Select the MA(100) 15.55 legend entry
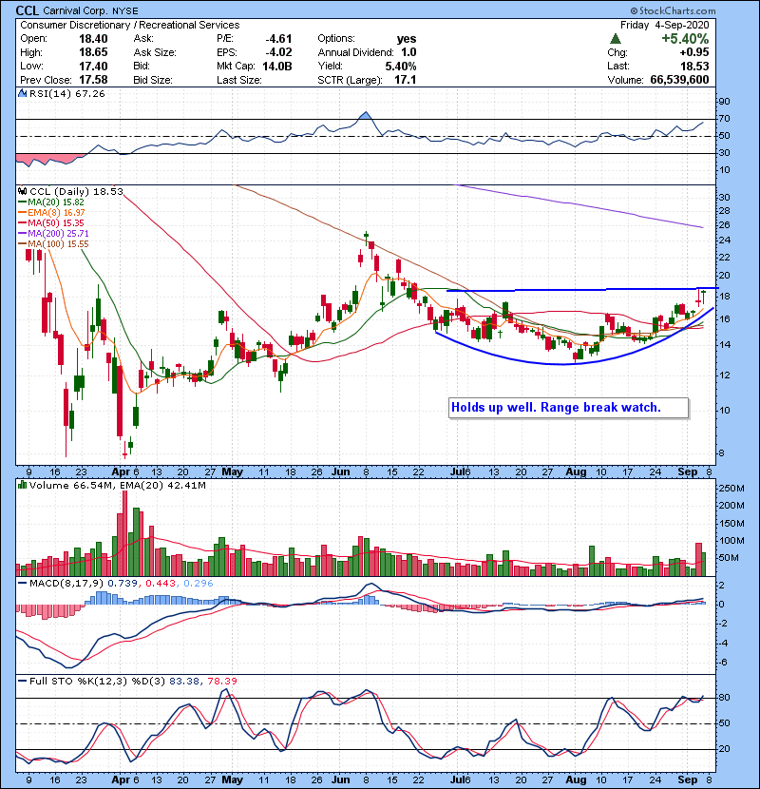 coord(53,244)
